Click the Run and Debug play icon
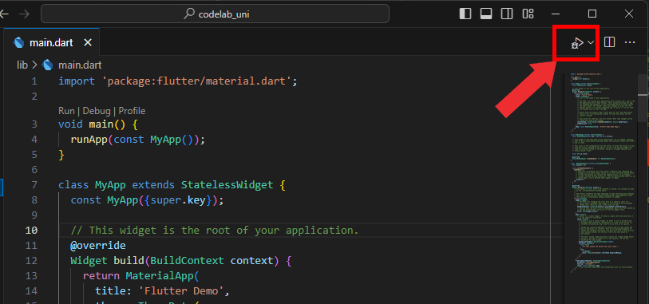This screenshot has height=304, width=649. (577, 42)
